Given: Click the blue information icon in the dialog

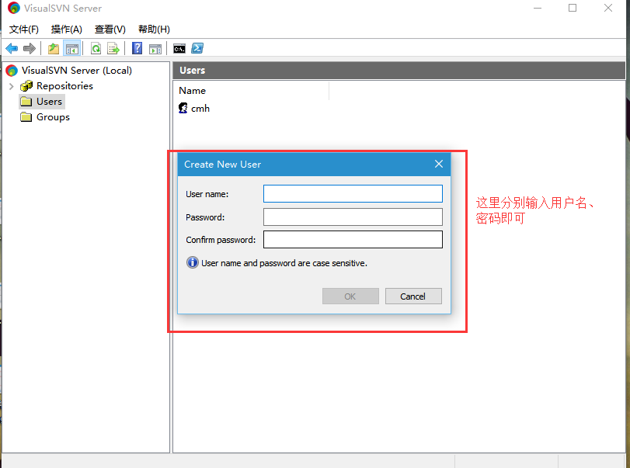Looking at the screenshot, I should click(193, 262).
